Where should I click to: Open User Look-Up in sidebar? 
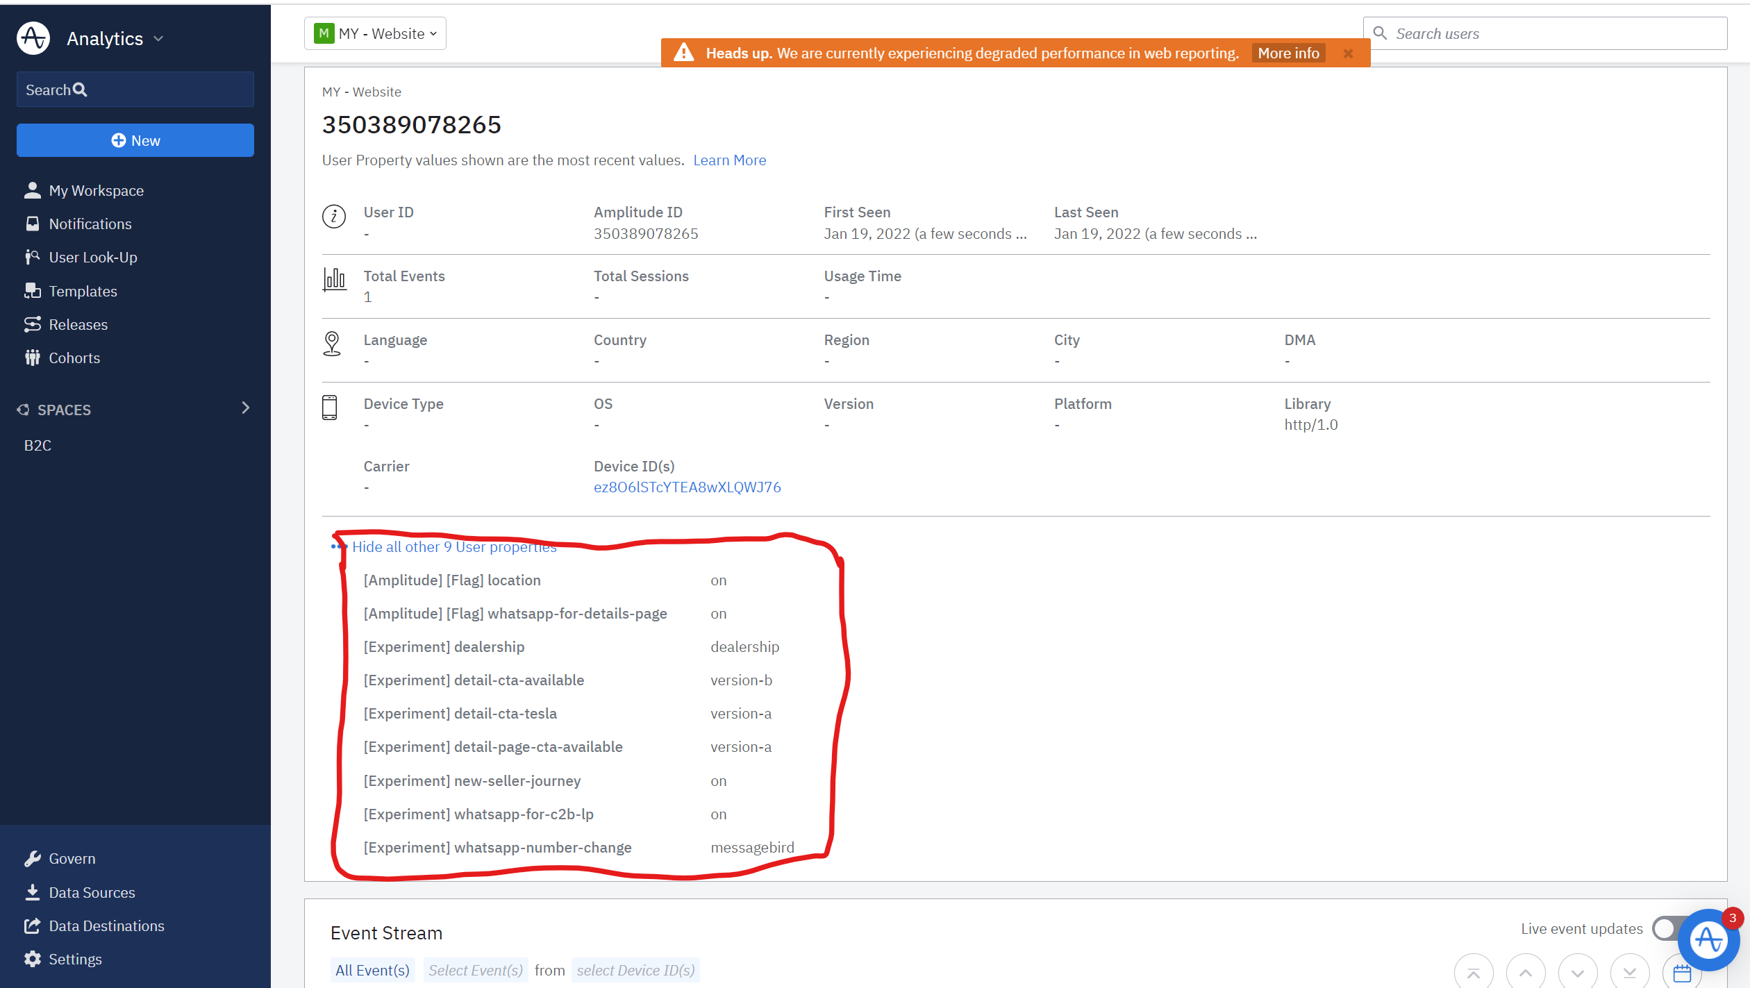(92, 258)
